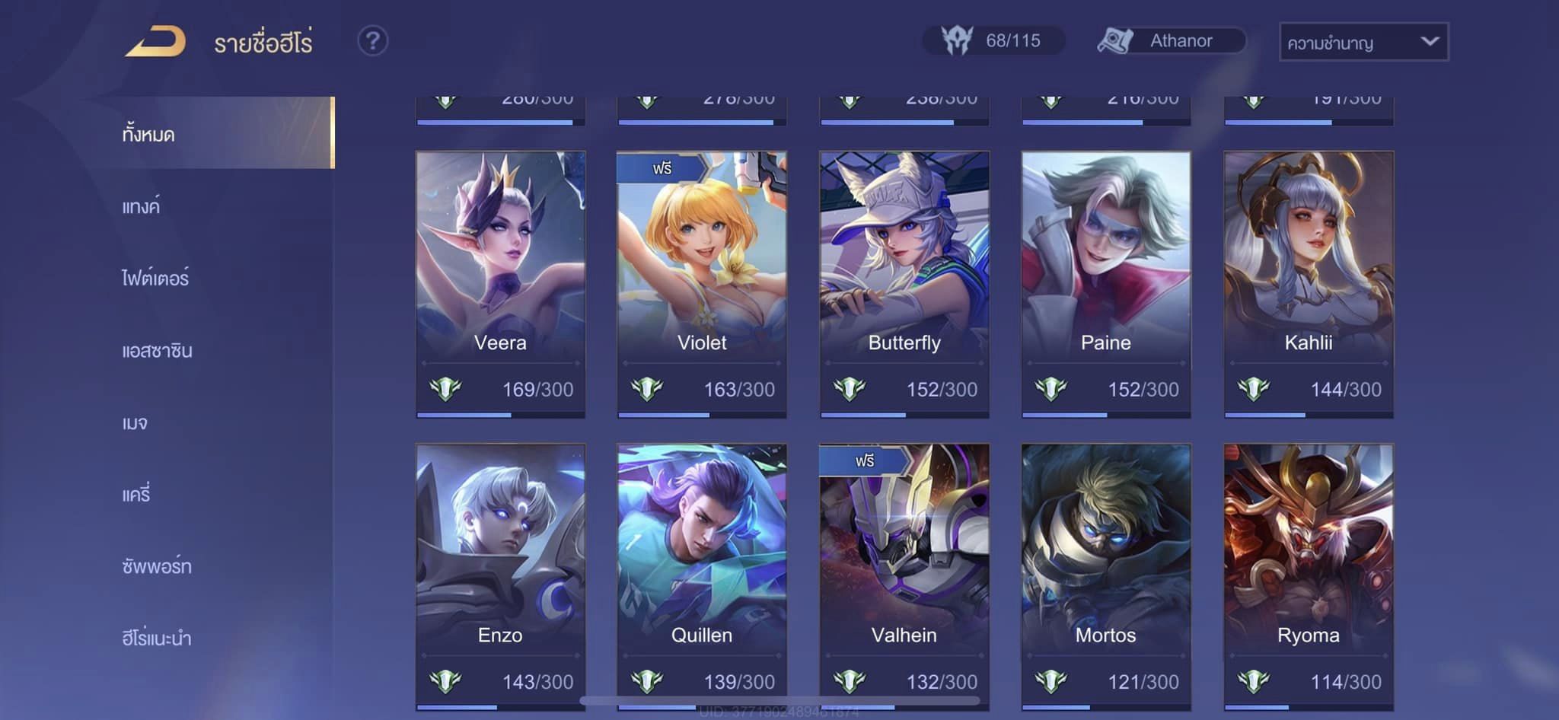
Task: Select the Paine hero card
Action: point(1106,284)
